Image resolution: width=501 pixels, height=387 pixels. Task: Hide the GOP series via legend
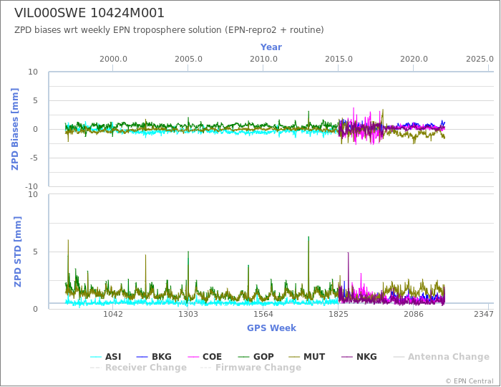pyautogui.click(x=256, y=357)
